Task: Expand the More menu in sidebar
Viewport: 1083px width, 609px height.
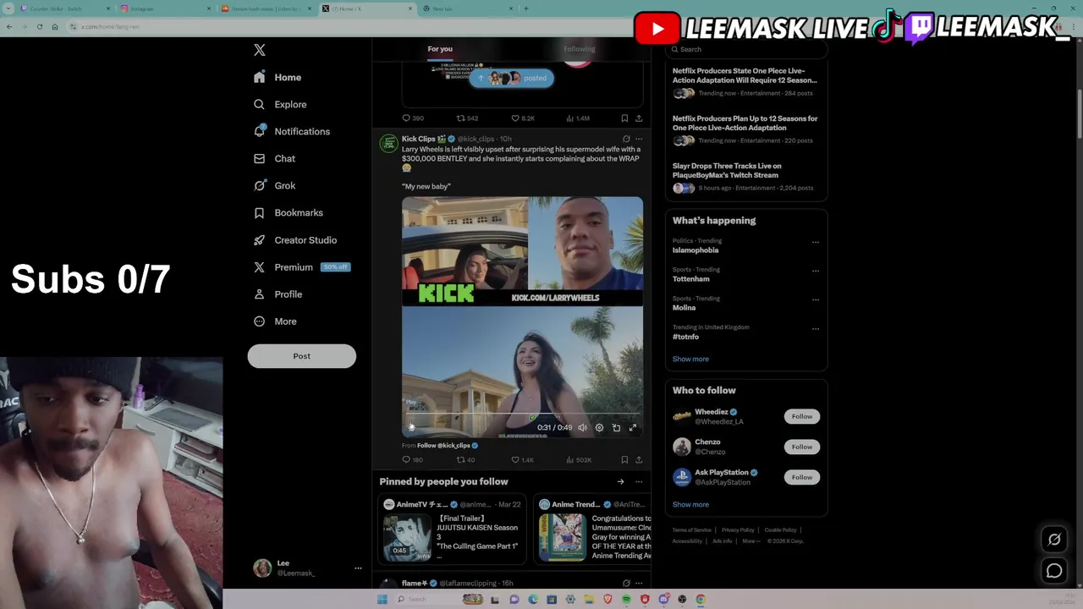Action: point(276,321)
